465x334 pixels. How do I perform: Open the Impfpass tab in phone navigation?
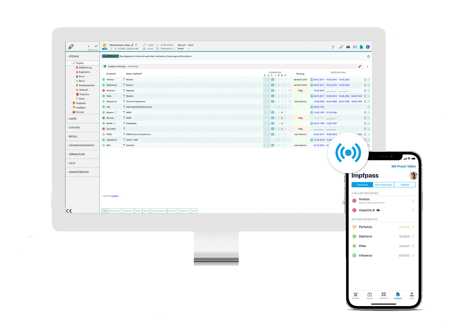(x=398, y=296)
